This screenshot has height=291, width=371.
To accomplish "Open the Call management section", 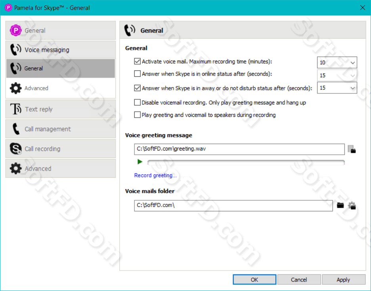I will click(x=61, y=129).
